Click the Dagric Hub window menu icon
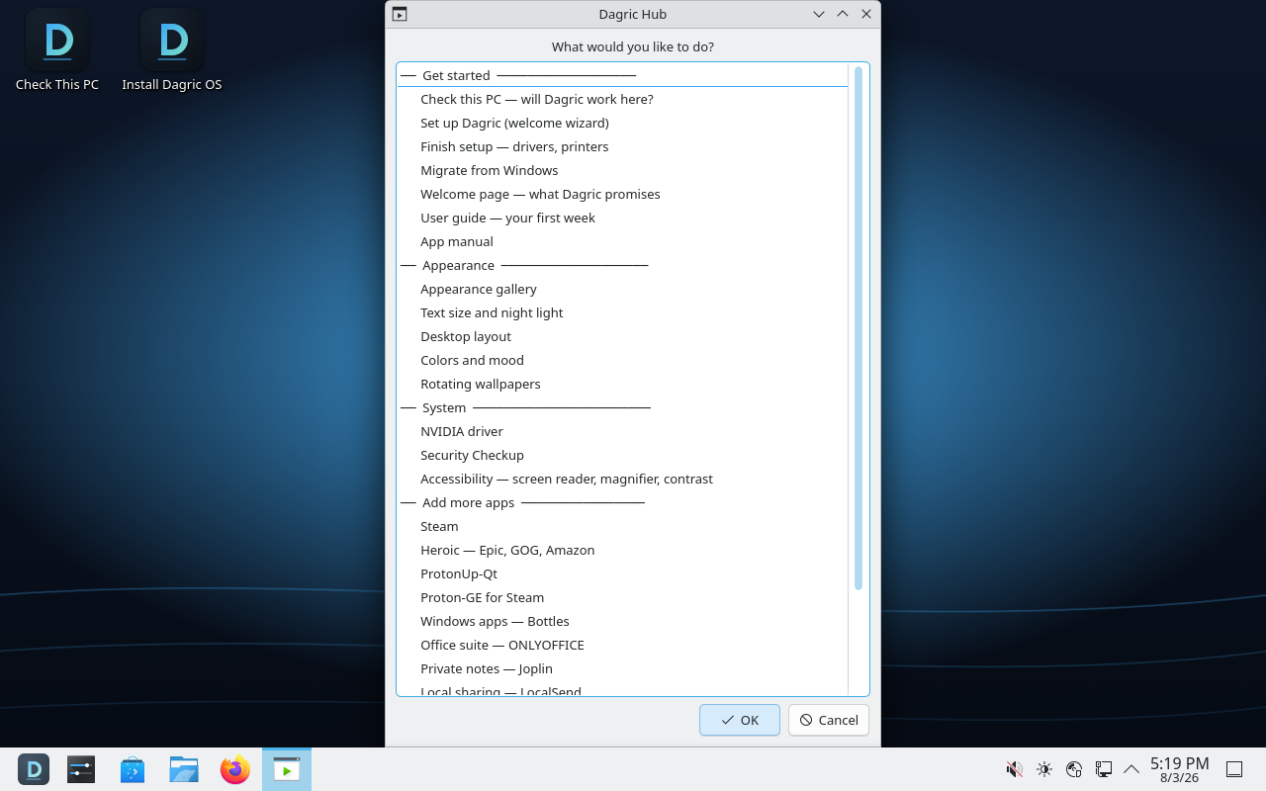The width and height of the screenshot is (1266, 791). point(400,14)
